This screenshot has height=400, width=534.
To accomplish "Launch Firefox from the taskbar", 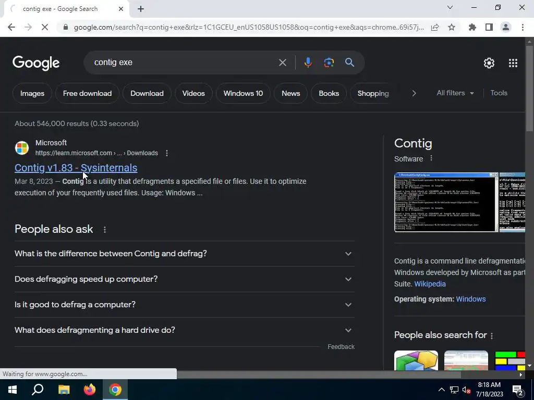I will pyautogui.click(x=90, y=390).
